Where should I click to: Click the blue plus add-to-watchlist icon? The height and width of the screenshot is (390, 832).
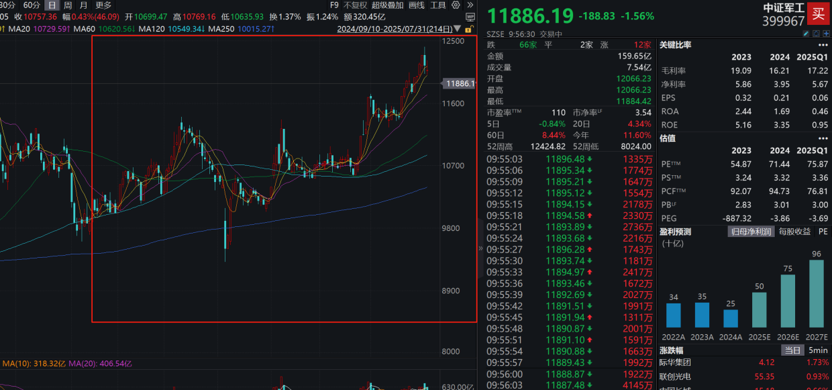[x=825, y=34]
